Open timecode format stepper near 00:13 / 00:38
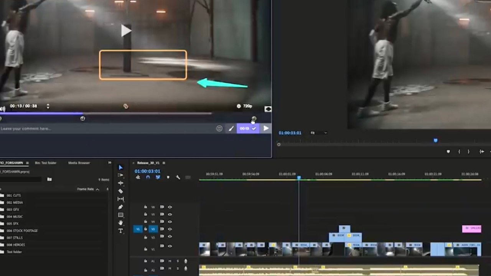 48,106
